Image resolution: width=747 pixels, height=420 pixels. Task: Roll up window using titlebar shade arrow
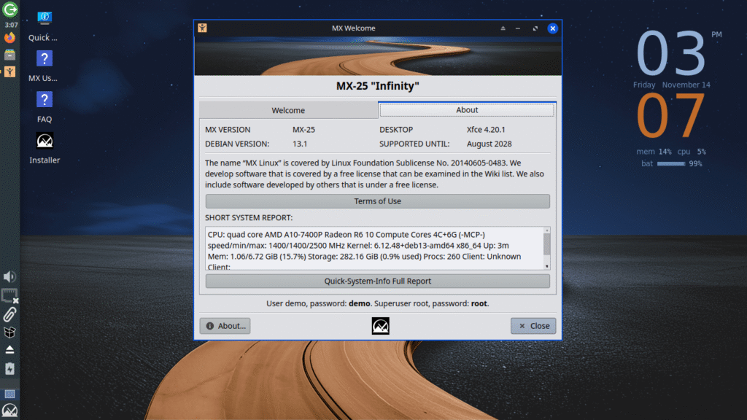pos(502,28)
